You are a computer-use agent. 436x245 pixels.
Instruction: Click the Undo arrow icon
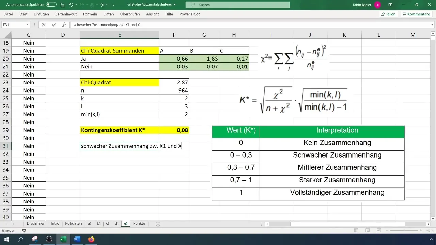point(71,5)
